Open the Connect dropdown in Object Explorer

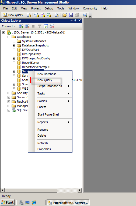click(x=9, y=26)
